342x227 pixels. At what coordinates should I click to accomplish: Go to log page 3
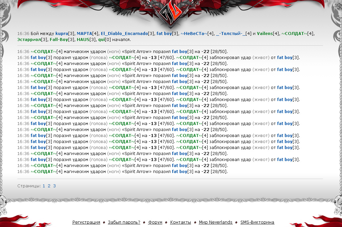[x=54, y=186]
